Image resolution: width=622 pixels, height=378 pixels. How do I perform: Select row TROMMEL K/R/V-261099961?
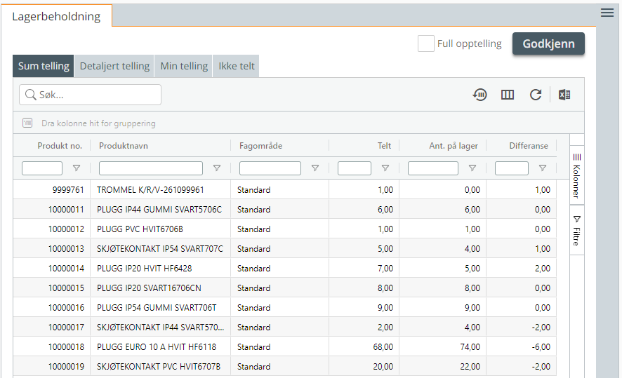click(285, 190)
